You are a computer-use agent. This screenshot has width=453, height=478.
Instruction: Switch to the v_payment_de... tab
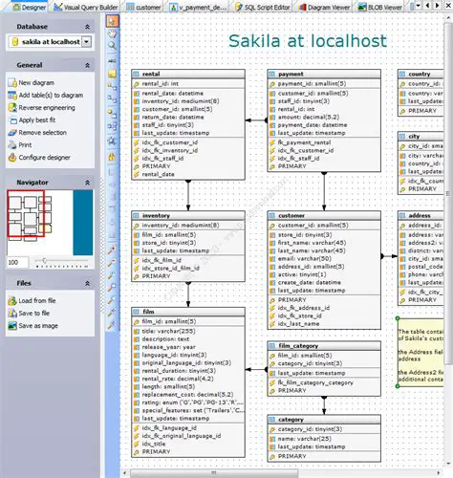[198, 7]
